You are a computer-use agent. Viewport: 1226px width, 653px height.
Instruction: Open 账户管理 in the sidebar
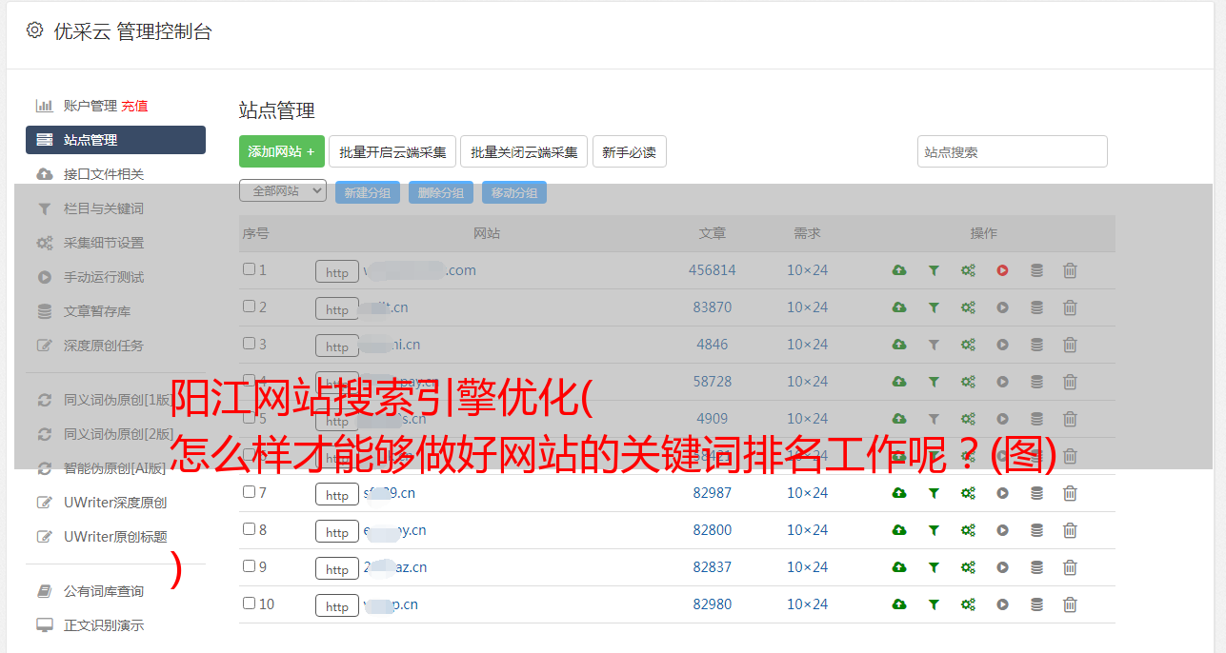click(90, 106)
